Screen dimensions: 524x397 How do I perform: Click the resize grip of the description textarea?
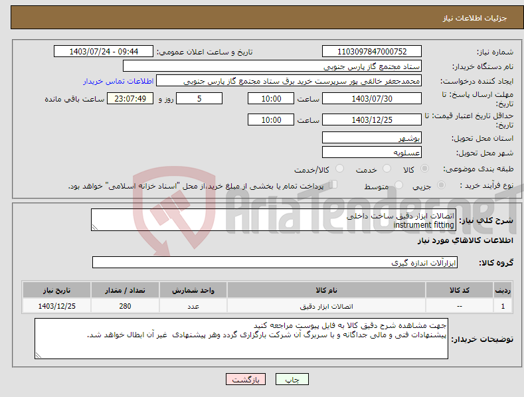(95, 227)
